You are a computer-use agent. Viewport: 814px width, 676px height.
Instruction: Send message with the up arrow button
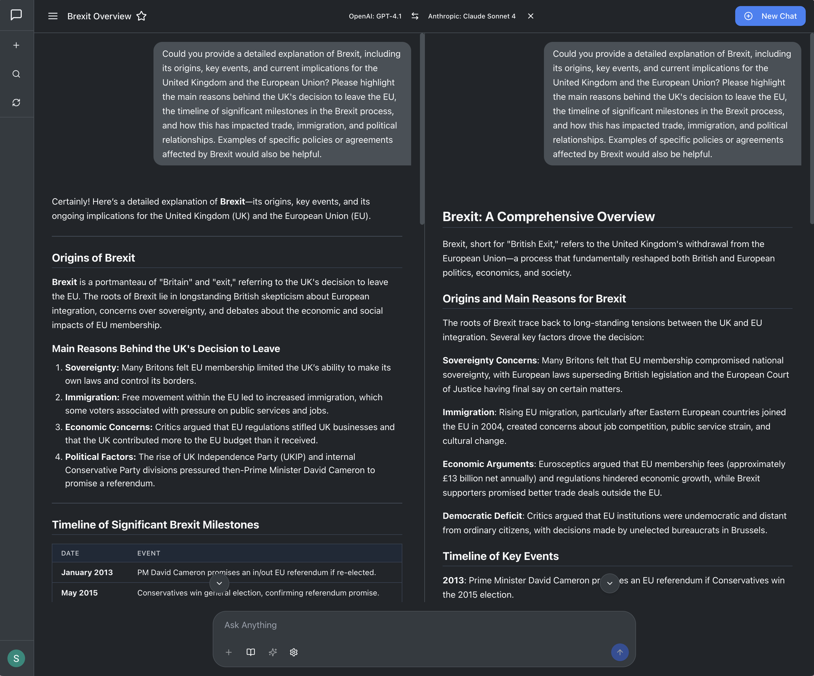(x=619, y=652)
